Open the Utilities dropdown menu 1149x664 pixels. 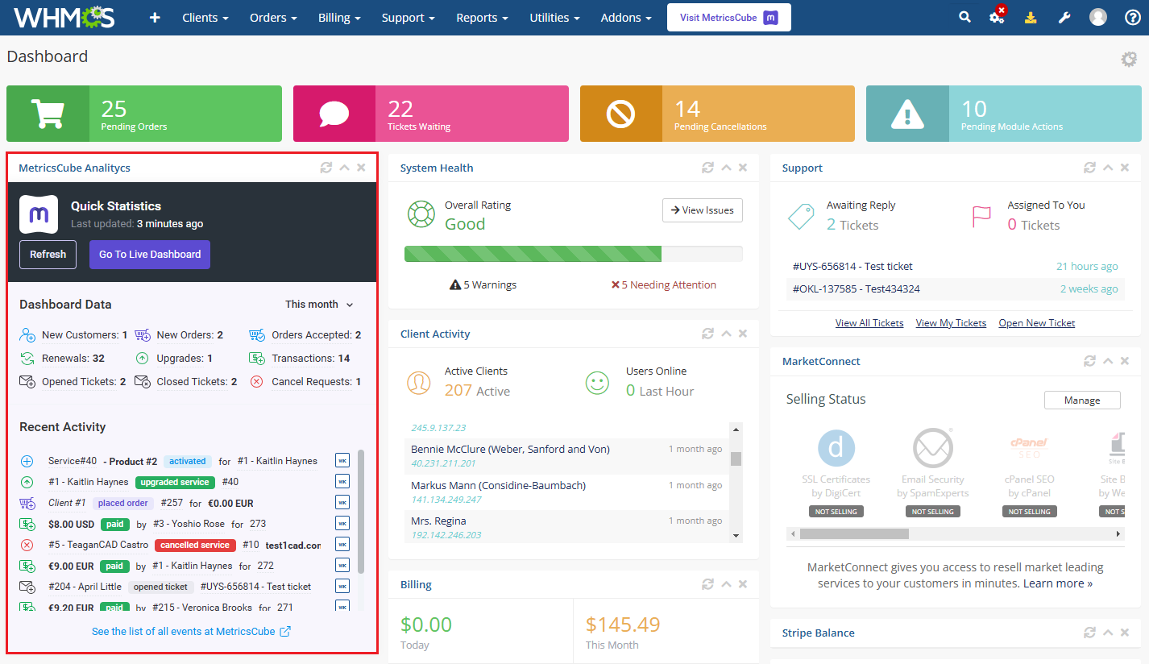pos(555,18)
